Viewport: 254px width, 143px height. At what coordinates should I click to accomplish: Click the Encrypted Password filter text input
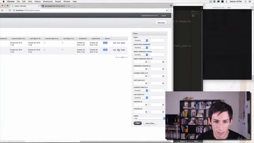click(157, 48)
